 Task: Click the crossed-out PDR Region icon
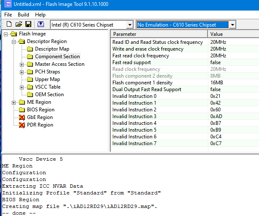click(22, 125)
